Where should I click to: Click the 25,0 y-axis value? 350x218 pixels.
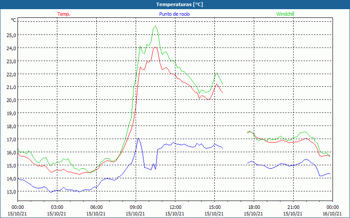pos(11,35)
